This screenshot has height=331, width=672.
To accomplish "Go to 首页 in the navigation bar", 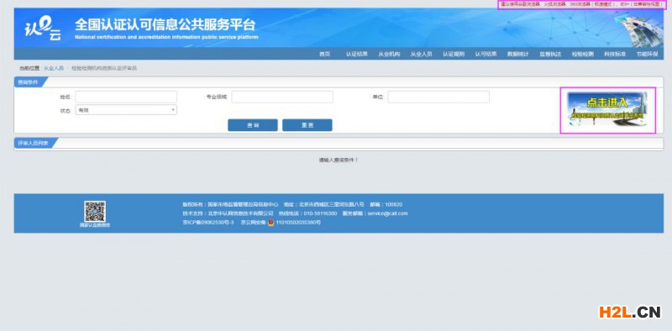I will tap(325, 54).
